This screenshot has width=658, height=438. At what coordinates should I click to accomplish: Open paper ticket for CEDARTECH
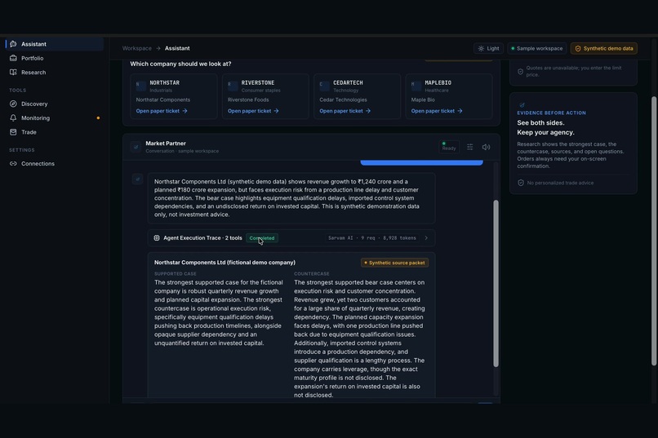pyautogui.click(x=345, y=111)
